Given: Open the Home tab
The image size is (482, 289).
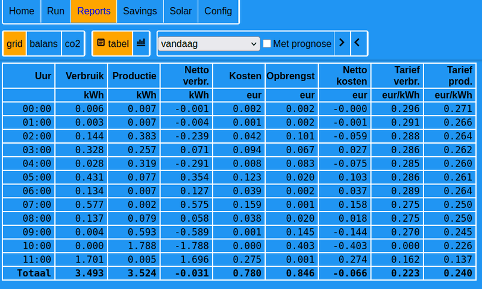Looking at the screenshot, I should pos(22,11).
